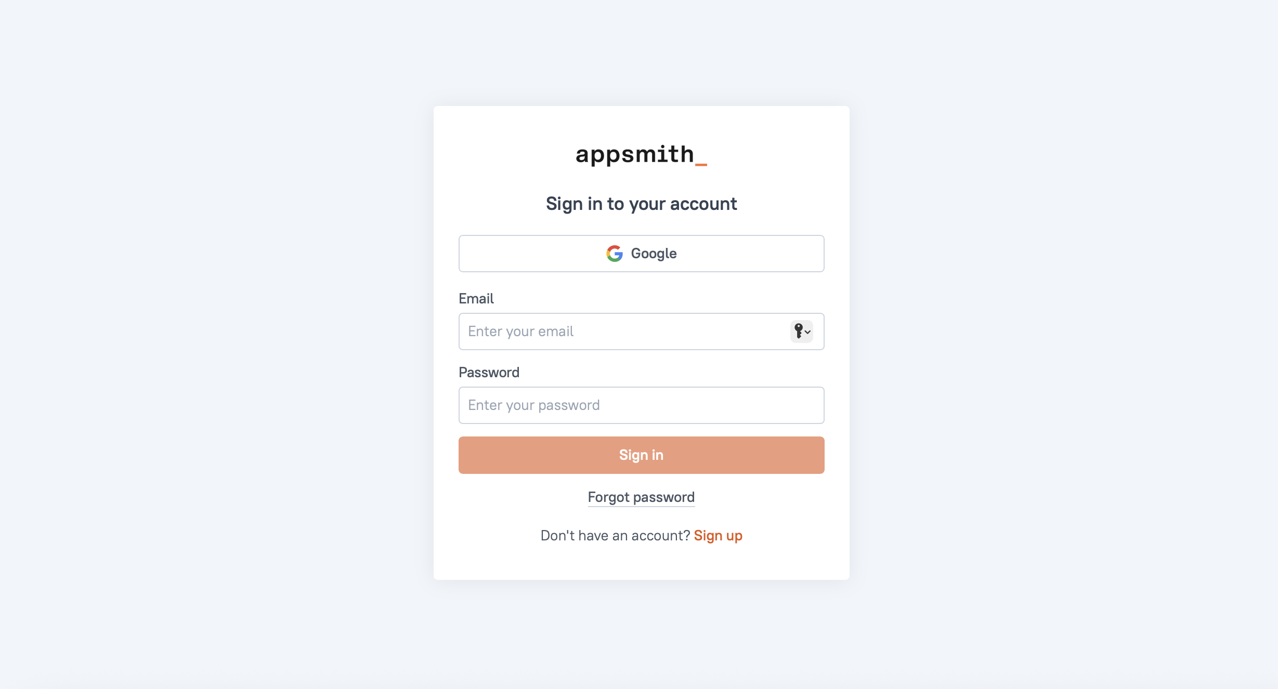The width and height of the screenshot is (1278, 689).
Task: Sign in with the Google button
Action: [641, 254]
